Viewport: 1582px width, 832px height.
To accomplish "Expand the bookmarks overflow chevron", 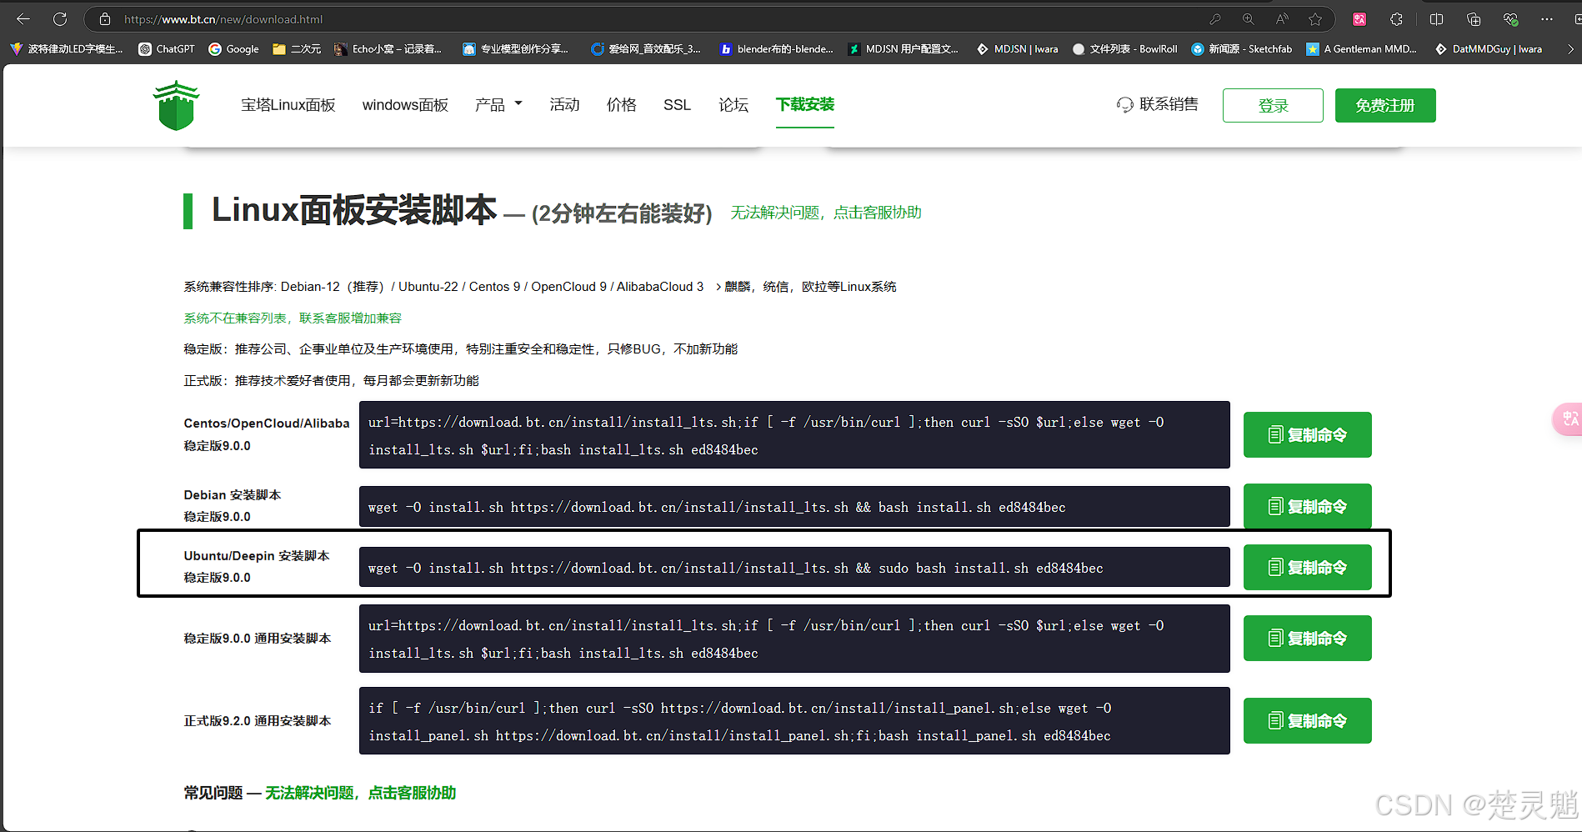I will click(x=1570, y=49).
